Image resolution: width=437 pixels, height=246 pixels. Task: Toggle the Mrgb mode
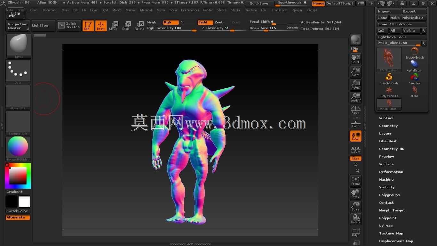[x=152, y=22]
